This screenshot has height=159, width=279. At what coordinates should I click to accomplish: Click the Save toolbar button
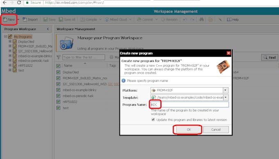(x=50, y=20)
